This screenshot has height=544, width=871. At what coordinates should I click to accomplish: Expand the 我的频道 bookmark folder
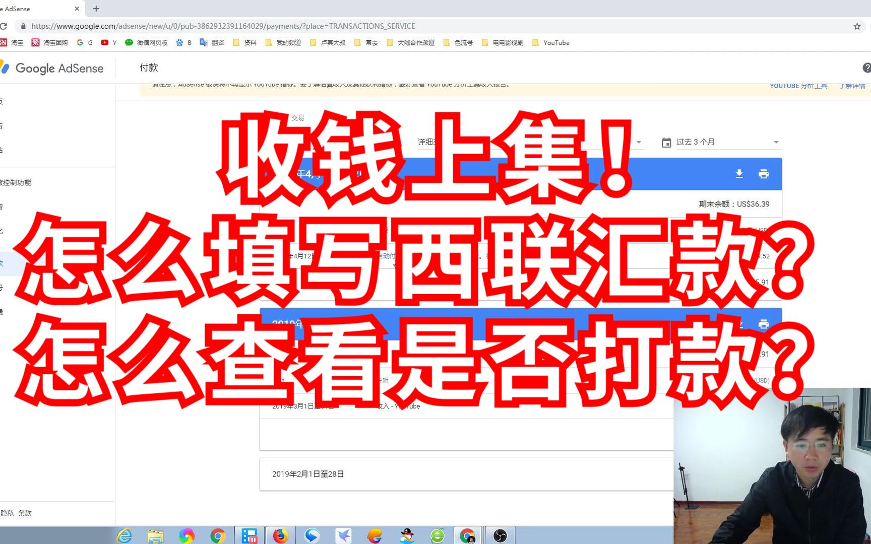click(283, 43)
